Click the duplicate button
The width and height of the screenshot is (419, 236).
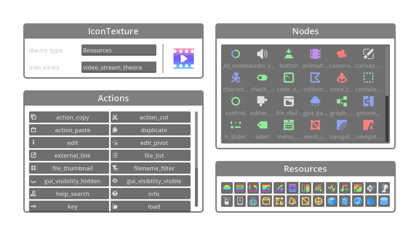point(151,130)
